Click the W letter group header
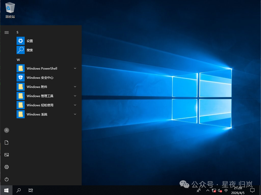Image resolution: width=261 pixels, height=195 pixels. (x=18, y=60)
